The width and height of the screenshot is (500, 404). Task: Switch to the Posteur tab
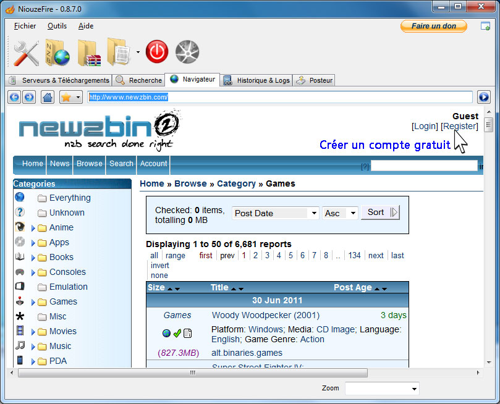click(314, 80)
